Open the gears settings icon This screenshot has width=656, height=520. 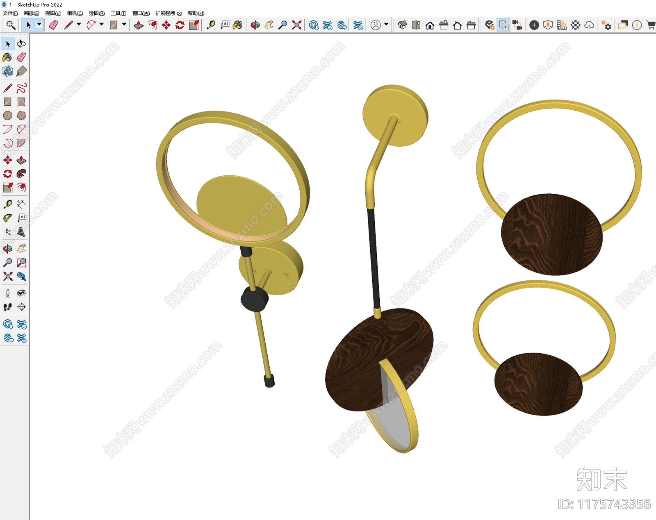tap(606, 25)
